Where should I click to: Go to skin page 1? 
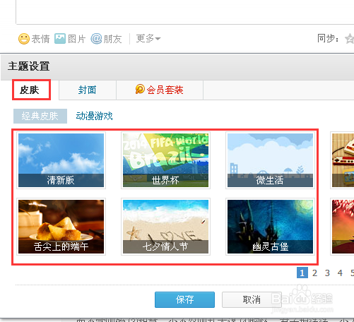[x=302, y=273]
